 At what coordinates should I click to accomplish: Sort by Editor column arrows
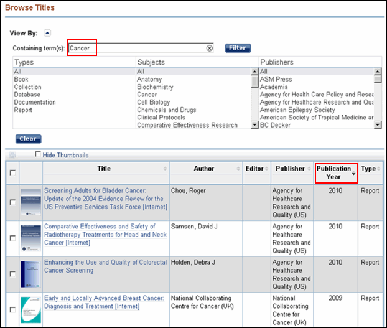click(x=266, y=169)
